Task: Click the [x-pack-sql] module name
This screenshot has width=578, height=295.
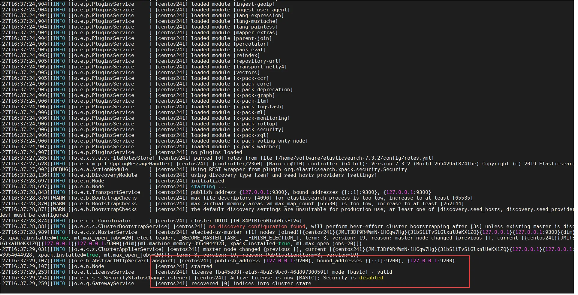Action: click(x=251, y=135)
